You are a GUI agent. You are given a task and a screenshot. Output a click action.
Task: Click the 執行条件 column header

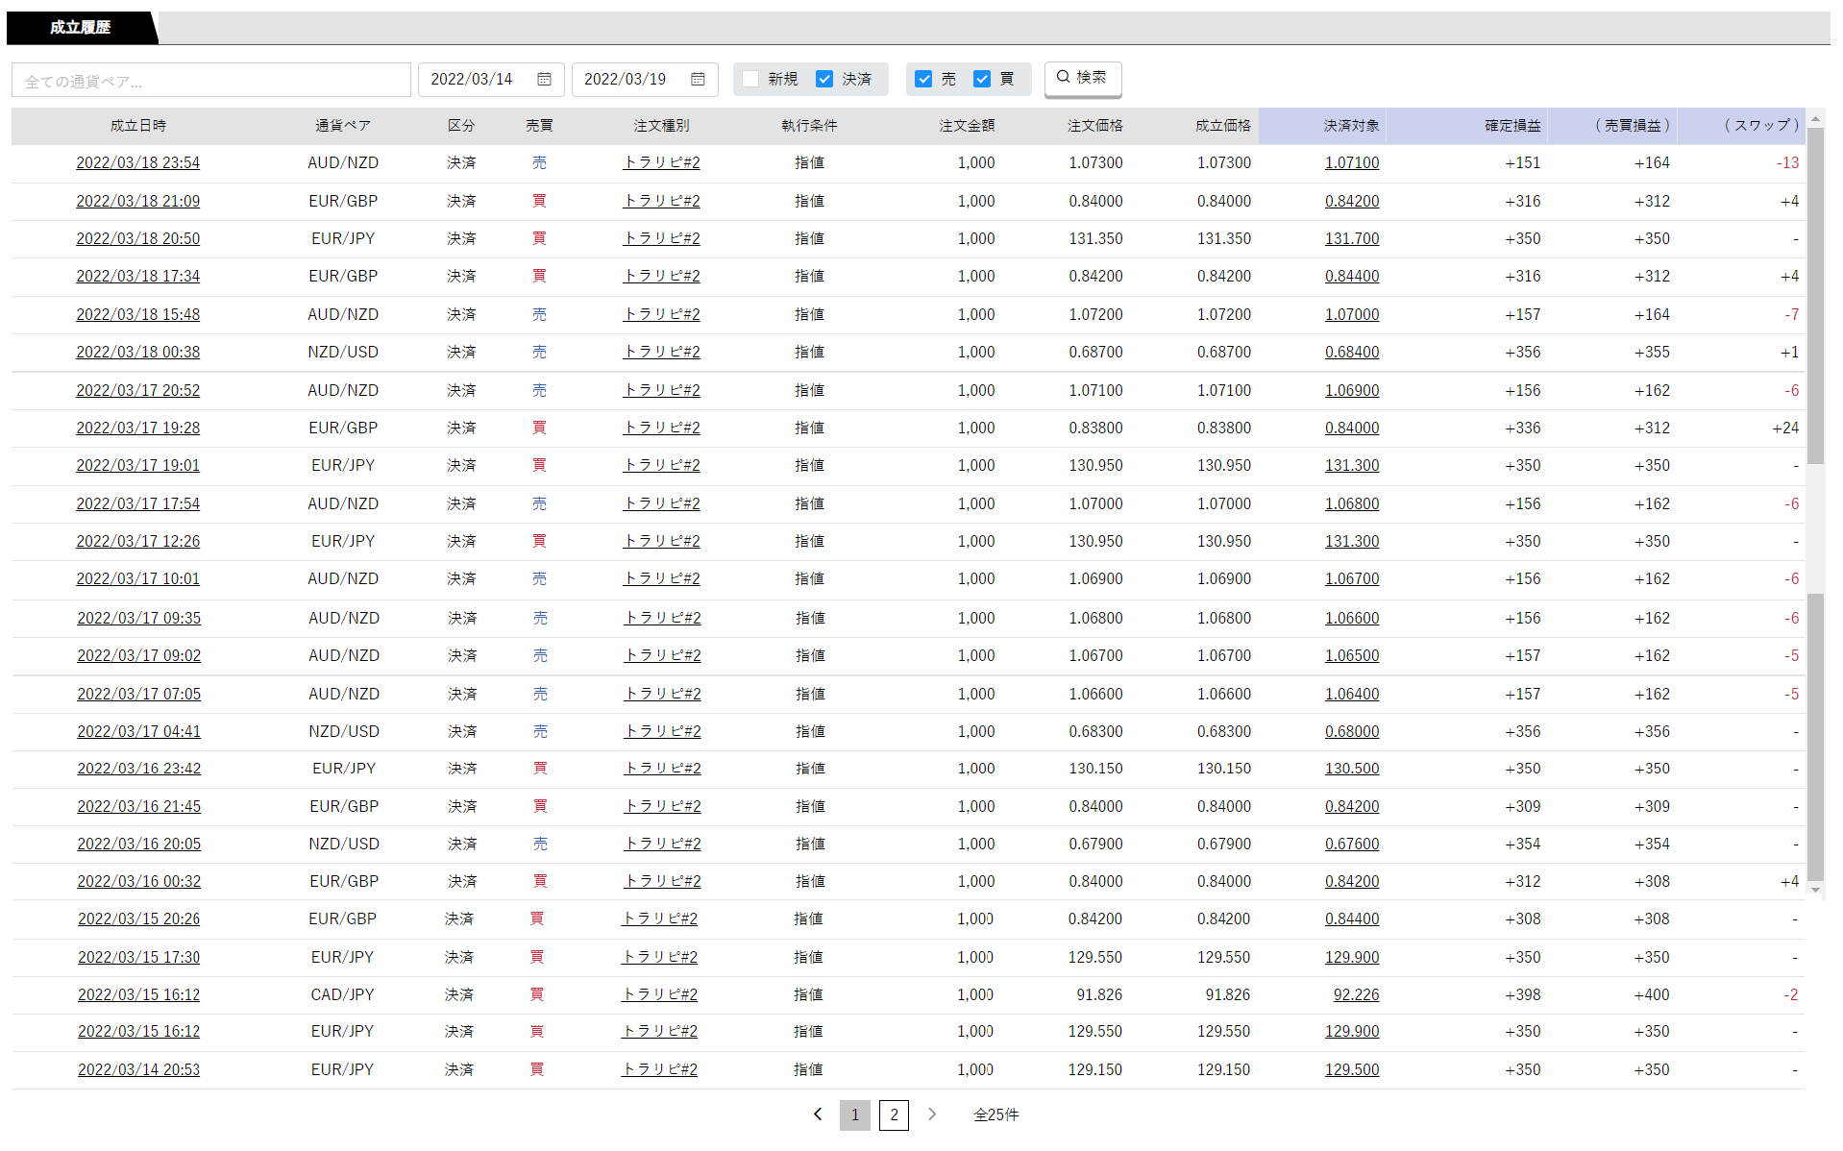click(809, 126)
